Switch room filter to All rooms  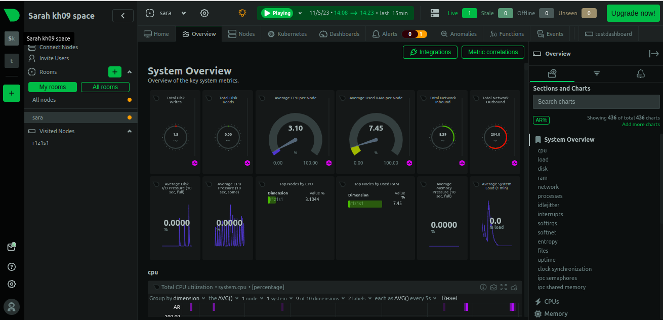[105, 87]
